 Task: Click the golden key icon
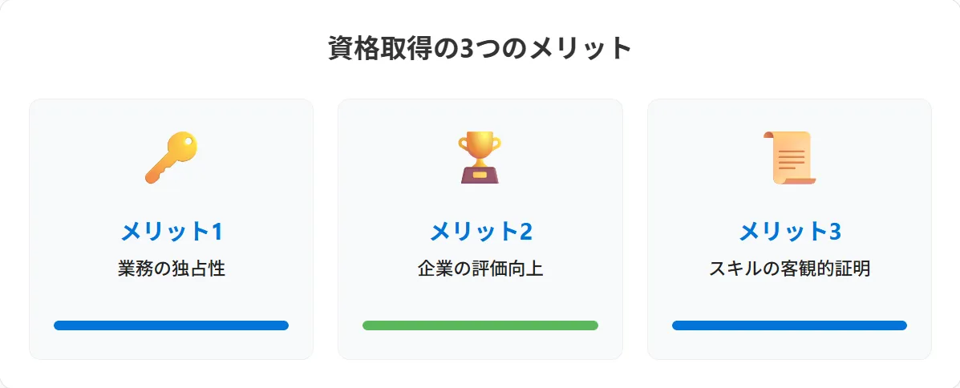click(x=171, y=158)
